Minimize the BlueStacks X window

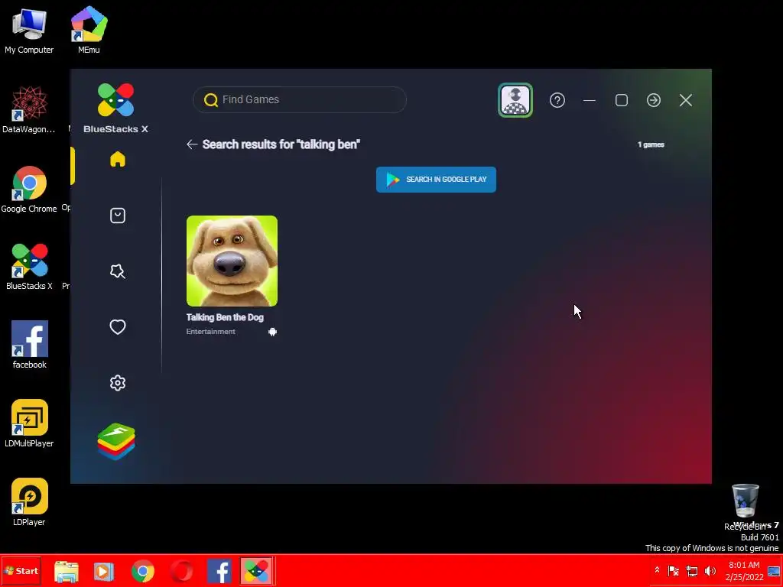coord(590,100)
